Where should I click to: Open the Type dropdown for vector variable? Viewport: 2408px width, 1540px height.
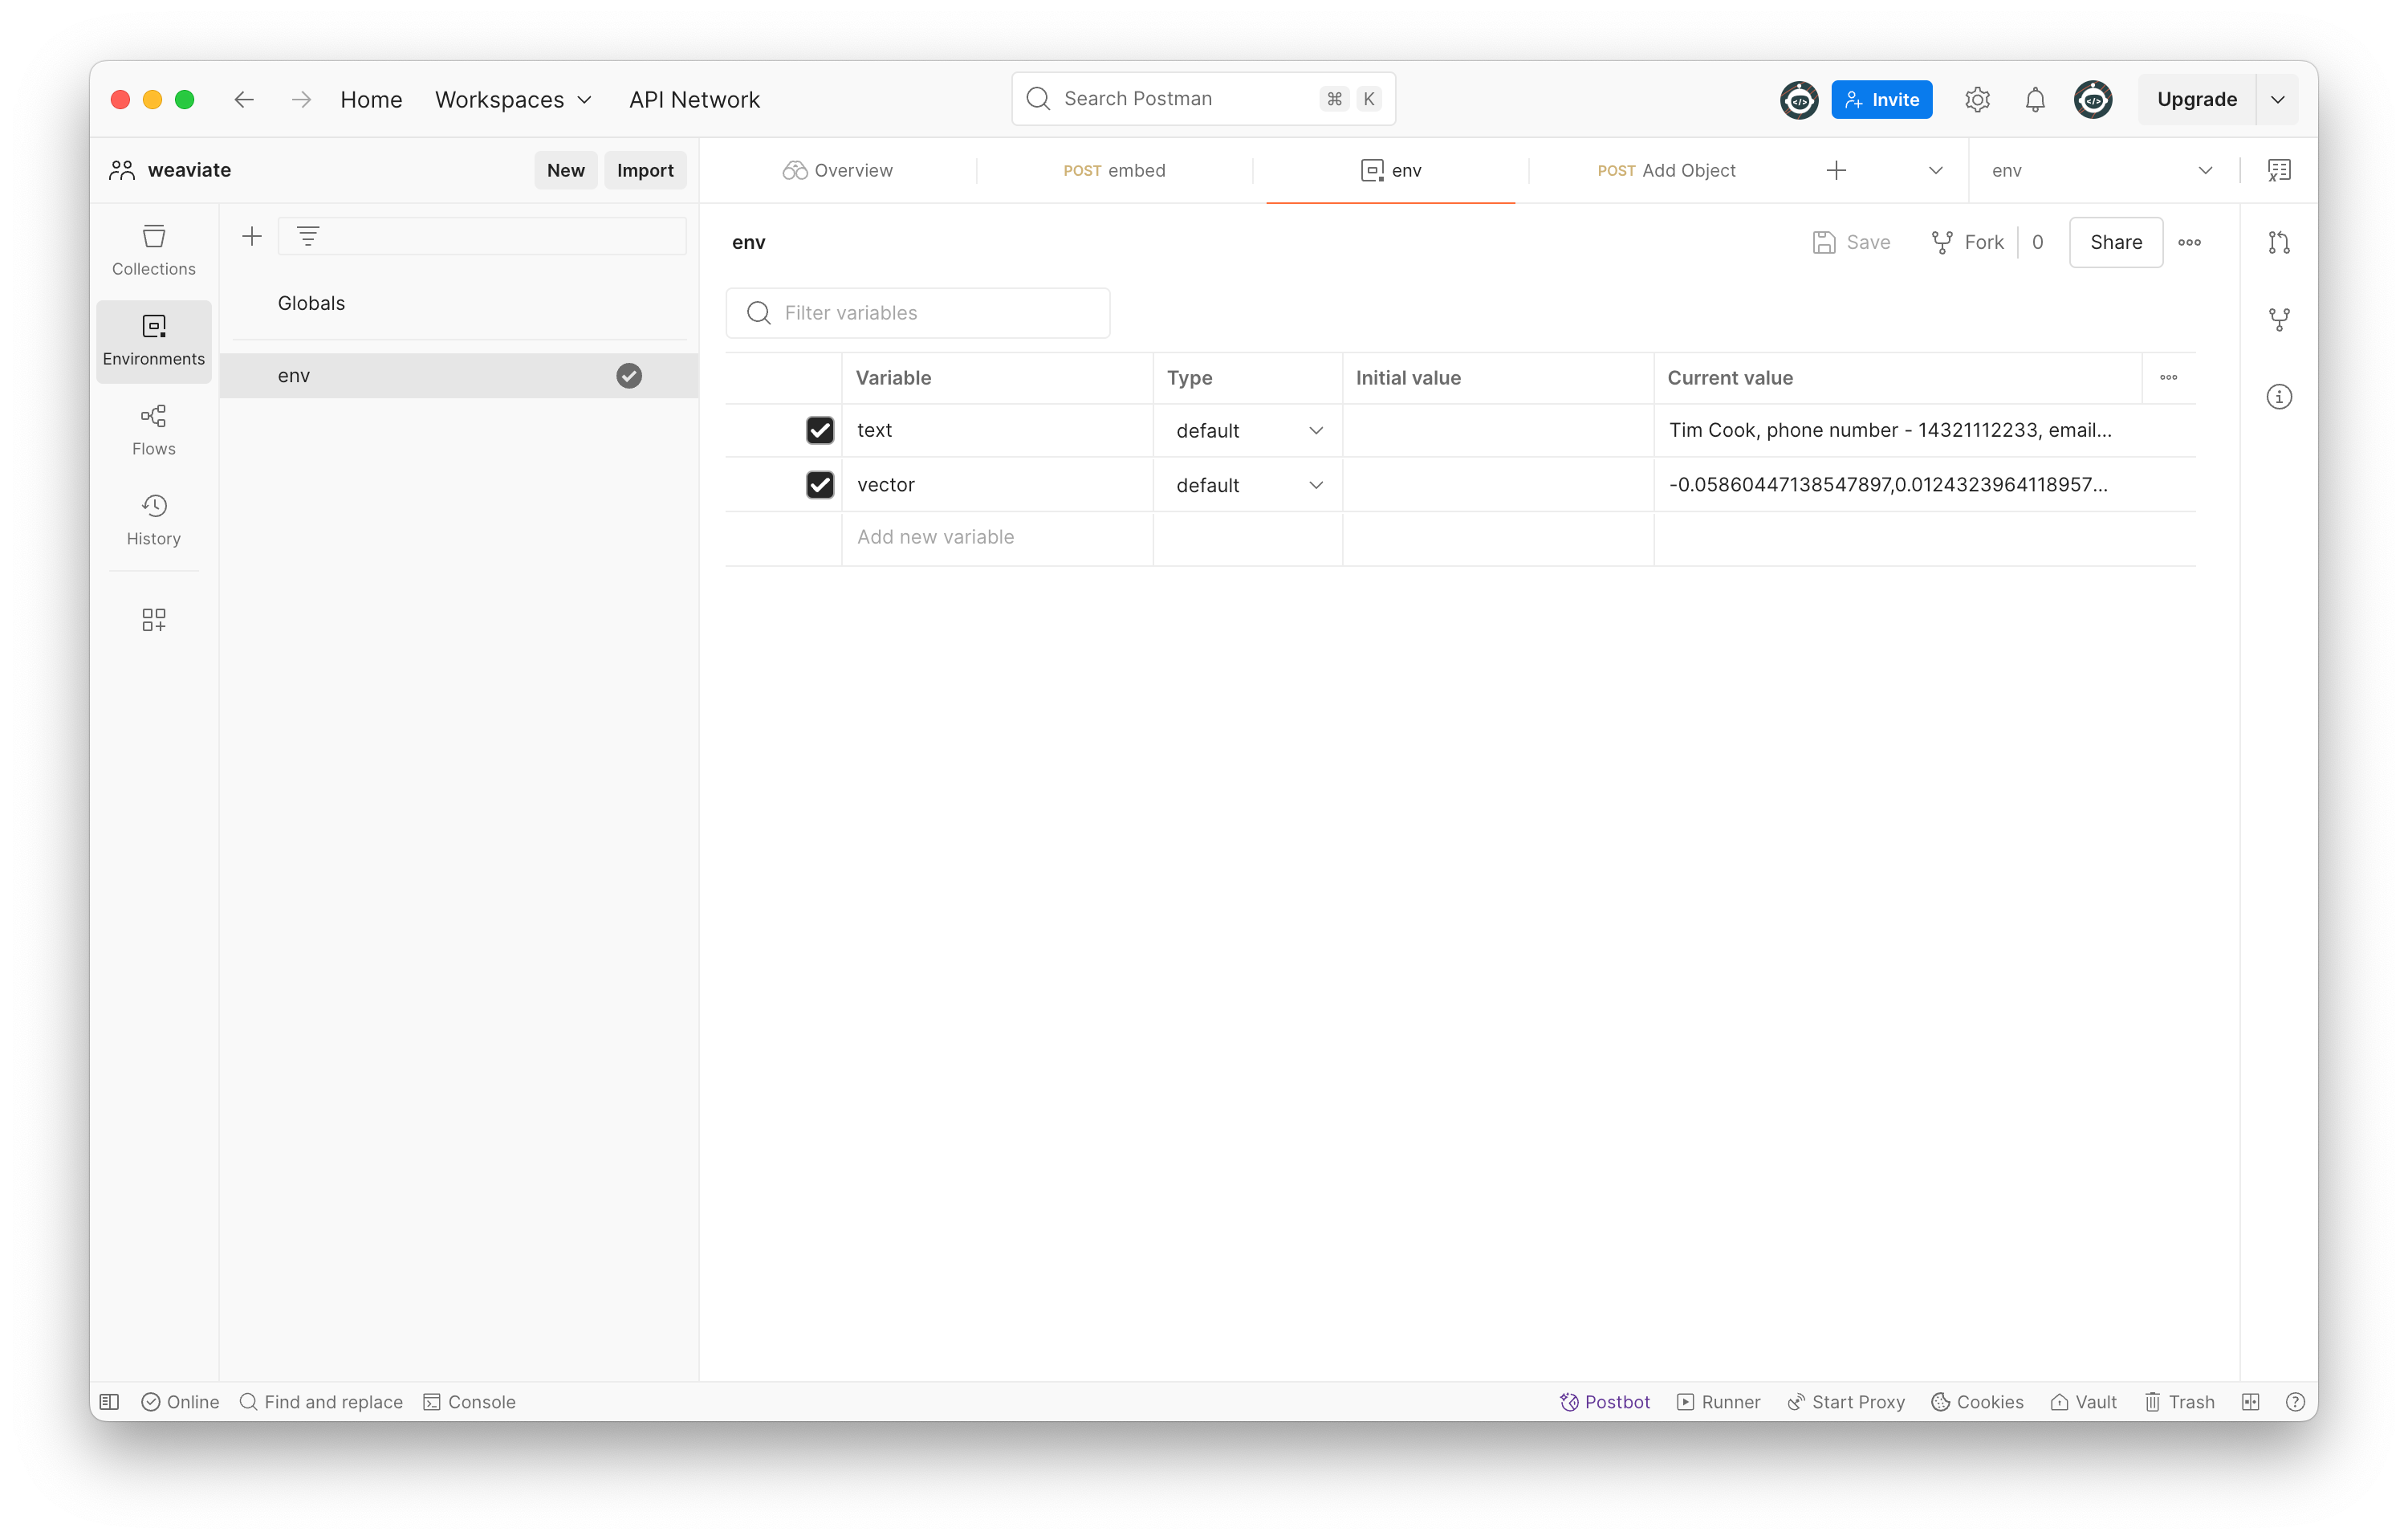click(1248, 485)
